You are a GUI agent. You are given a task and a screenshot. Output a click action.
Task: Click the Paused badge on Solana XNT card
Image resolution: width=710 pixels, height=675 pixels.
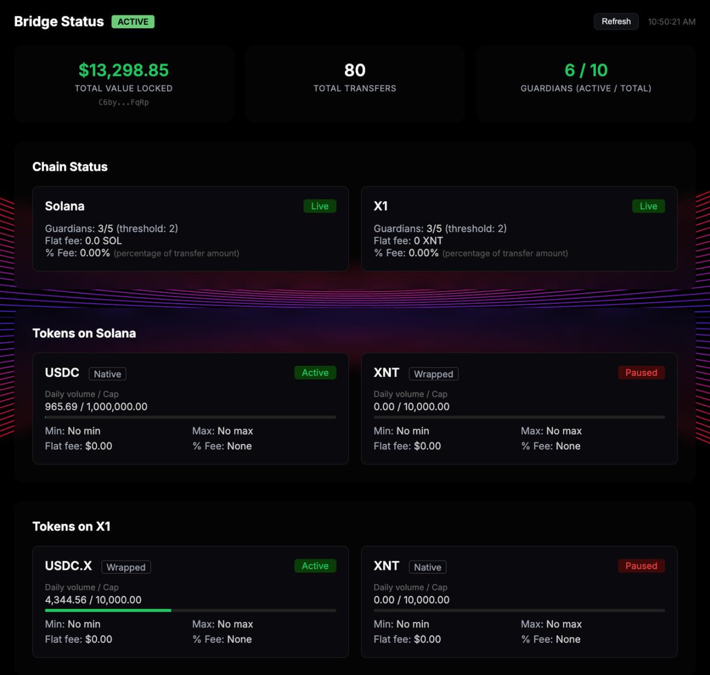click(641, 373)
